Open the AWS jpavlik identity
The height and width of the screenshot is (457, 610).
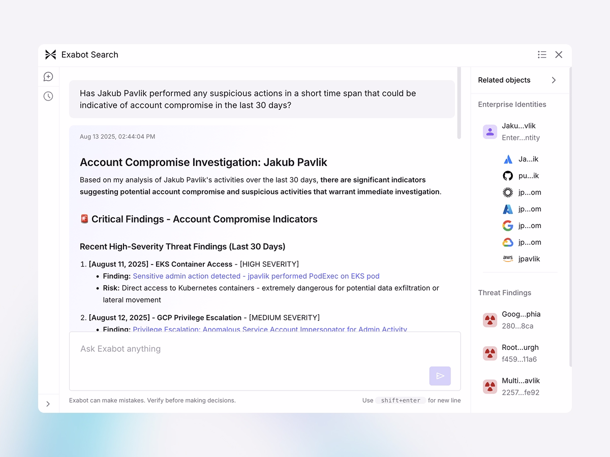(x=521, y=259)
